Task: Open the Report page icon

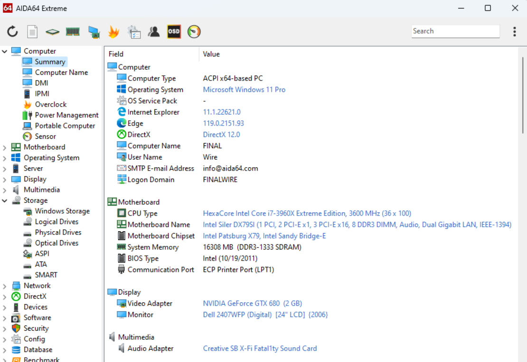Action: (32, 32)
